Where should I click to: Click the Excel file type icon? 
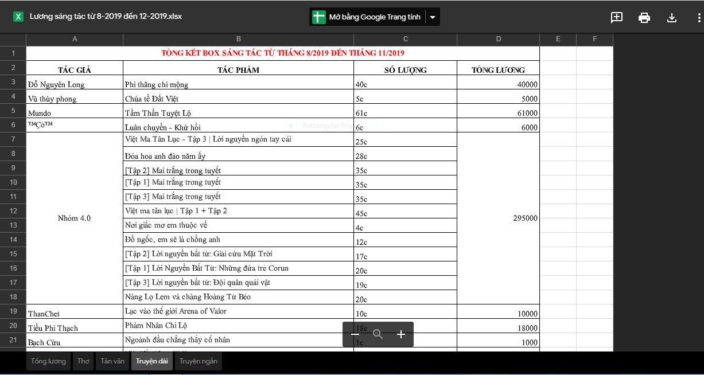pos(18,17)
